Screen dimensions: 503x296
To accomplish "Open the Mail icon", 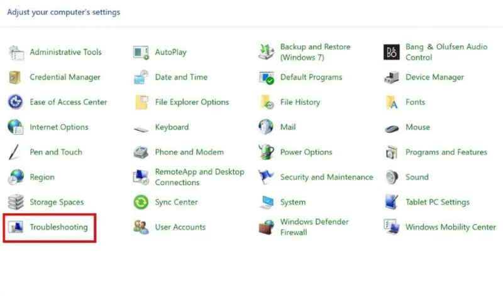I will (x=266, y=127).
